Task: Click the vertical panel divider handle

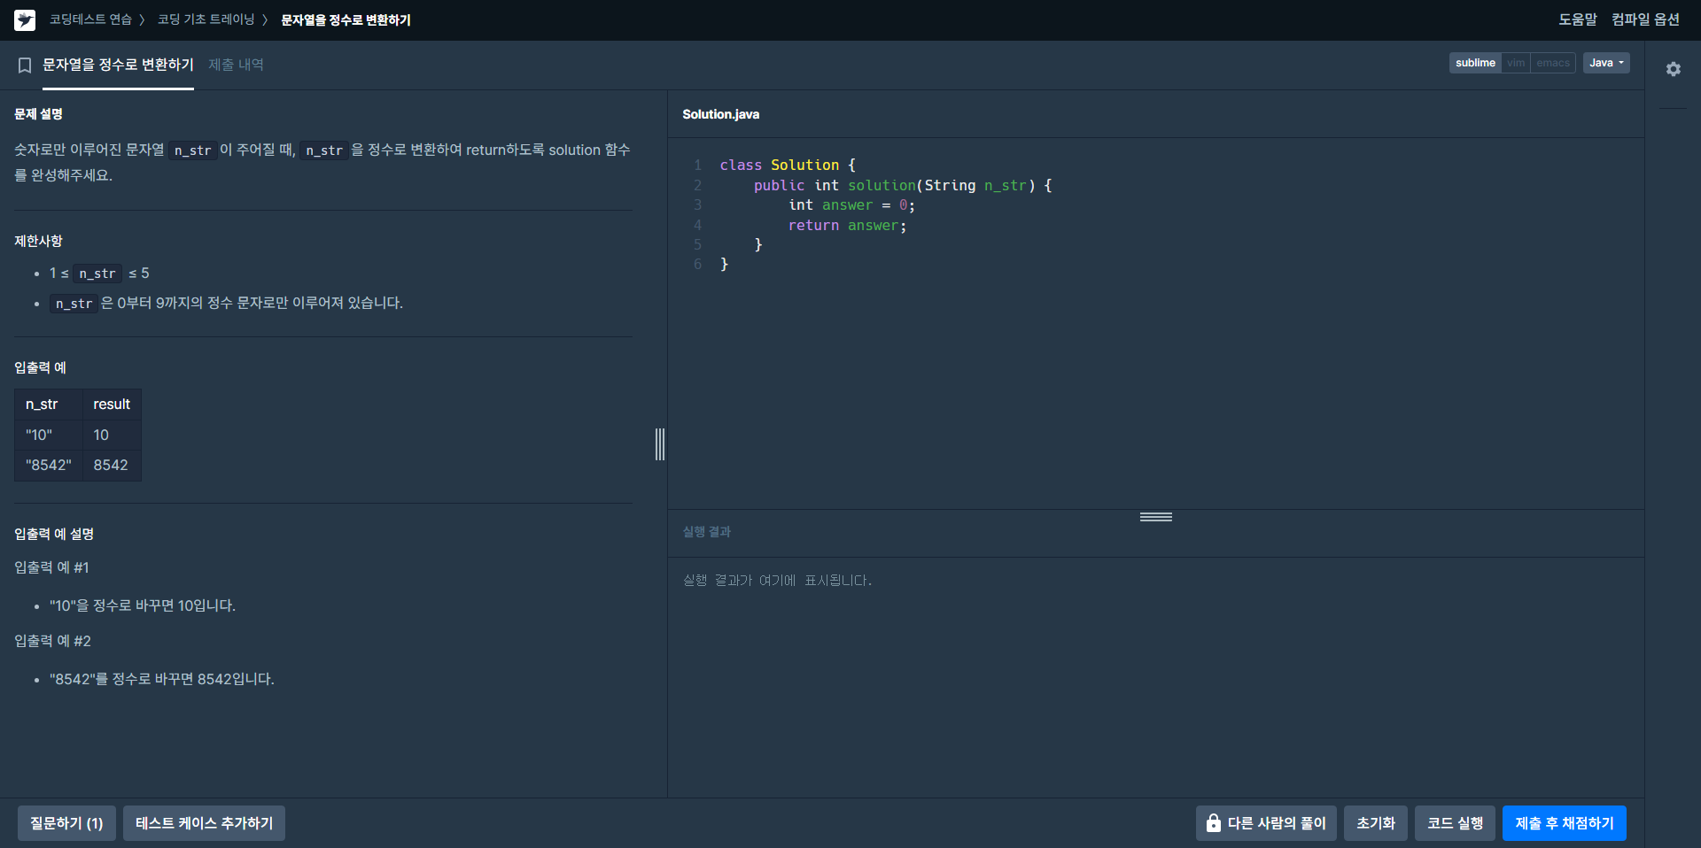Action: 660,444
